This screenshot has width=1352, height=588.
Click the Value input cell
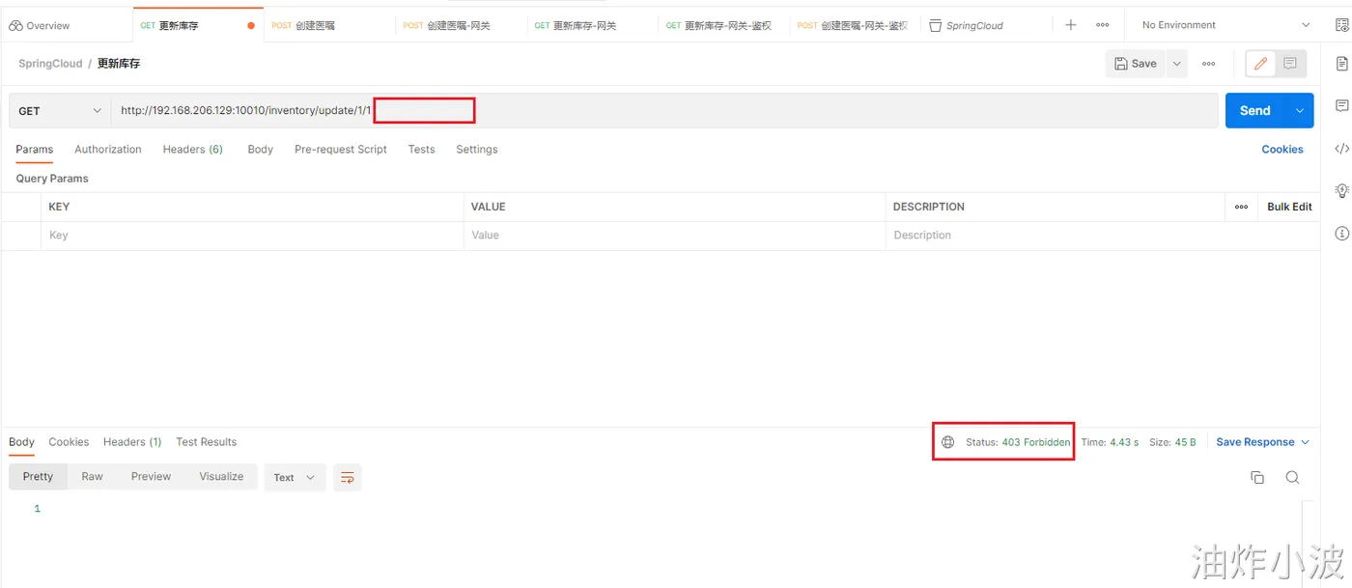click(x=674, y=236)
